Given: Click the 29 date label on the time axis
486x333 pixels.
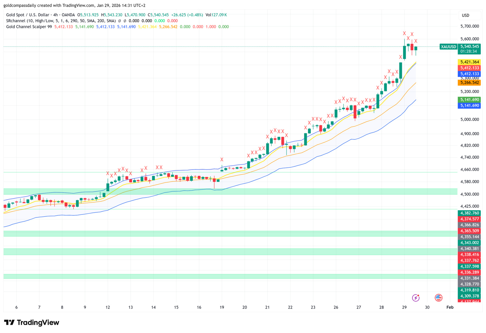Looking at the screenshot, I should coord(404,307).
